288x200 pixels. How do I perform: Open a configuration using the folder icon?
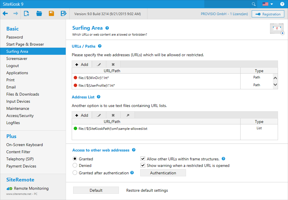(x=39, y=14)
